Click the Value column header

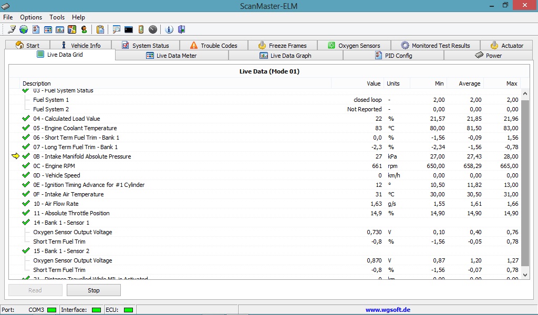(357, 83)
